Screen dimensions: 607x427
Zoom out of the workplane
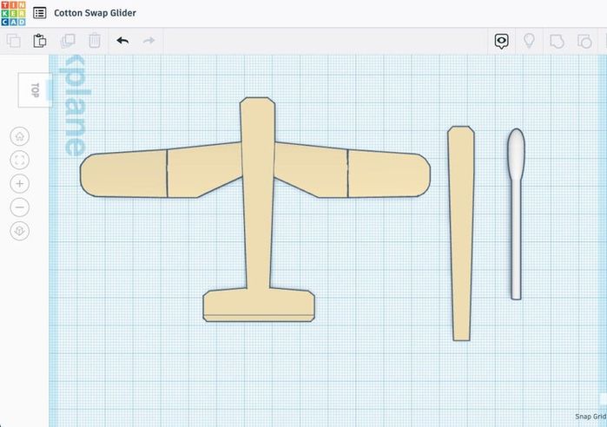(20, 207)
